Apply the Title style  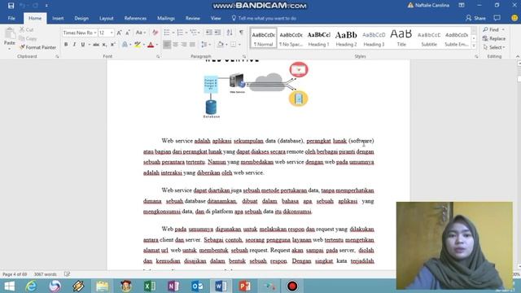click(401, 38)
